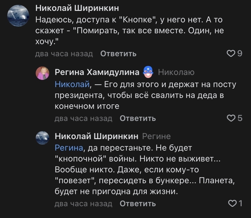251x218 pixels.
Task: Like the last reply with 1 like
Action: pos(231,203)
